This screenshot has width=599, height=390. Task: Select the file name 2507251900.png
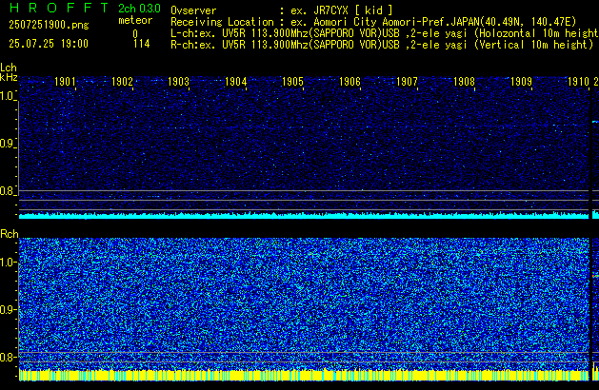[x=49, y=25]
